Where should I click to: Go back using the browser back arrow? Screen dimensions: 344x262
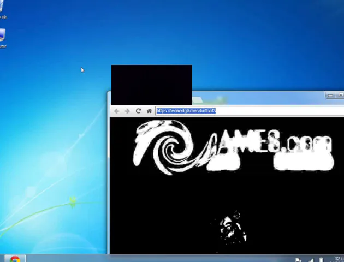pos(116,111)
